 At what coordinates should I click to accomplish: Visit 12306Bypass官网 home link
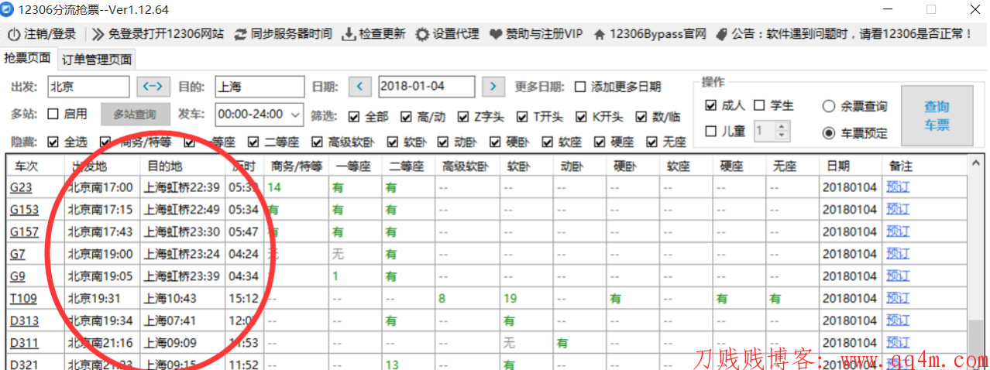pyautogui.click(x=650, y=34)
